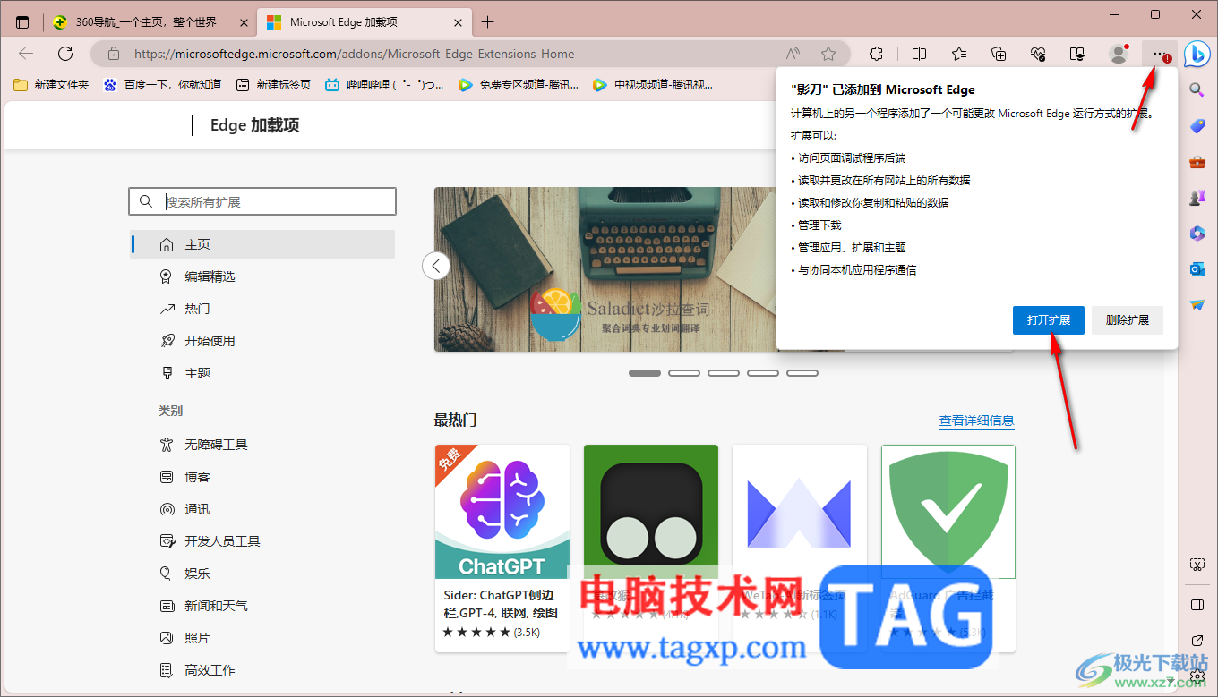The image size is (1218, 697).
Task: Open the Learning toolkit toolbar icon
Action: (1078, 54)
